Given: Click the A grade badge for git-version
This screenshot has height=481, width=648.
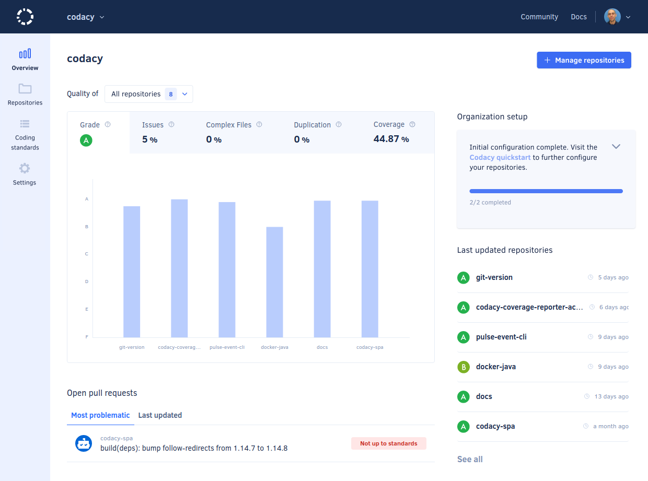Looking at the screenshot, I should tap(464, 277).
